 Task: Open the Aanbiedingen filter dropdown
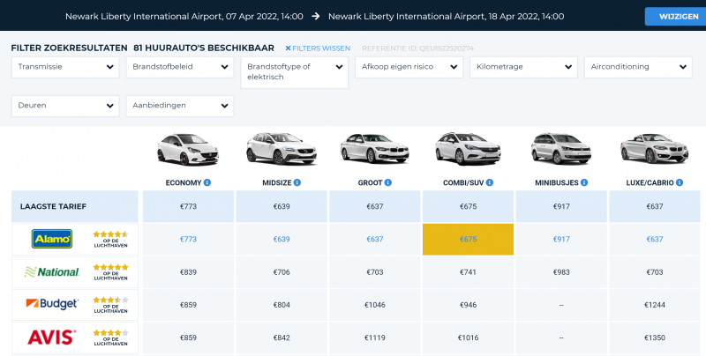pyautogui.click(x=180, y=106)
